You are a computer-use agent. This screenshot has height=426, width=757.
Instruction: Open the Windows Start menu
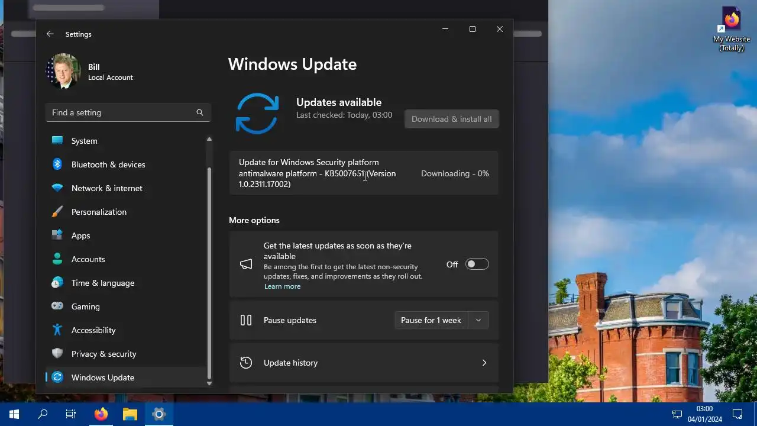point(14,414)
